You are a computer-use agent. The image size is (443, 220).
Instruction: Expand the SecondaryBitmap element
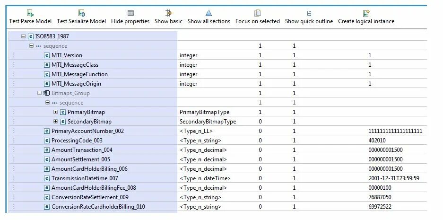56,122
